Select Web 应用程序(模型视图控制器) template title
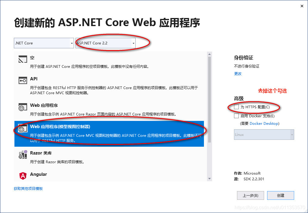 (x=60, y=127)
